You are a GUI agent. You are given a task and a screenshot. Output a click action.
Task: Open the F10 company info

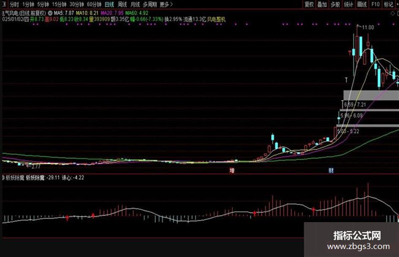point(375,4)
